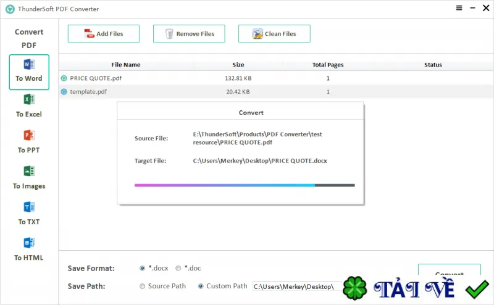The height and width of the screenshot is (305, 494).
Task: Open the hamburger menu in the title bar
Action: 459,8
